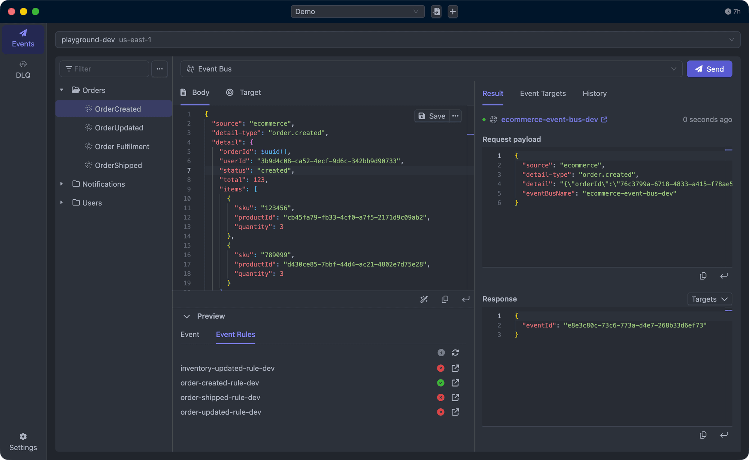Open the Event Bus selector dropdown

pyautogui.click(x=431, y=69)
